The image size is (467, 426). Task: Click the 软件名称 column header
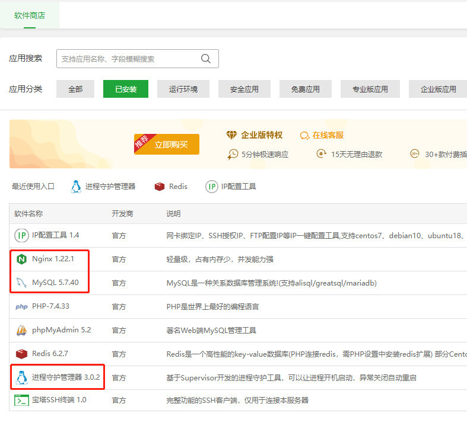pyautogui.click(x=28, y=214)
